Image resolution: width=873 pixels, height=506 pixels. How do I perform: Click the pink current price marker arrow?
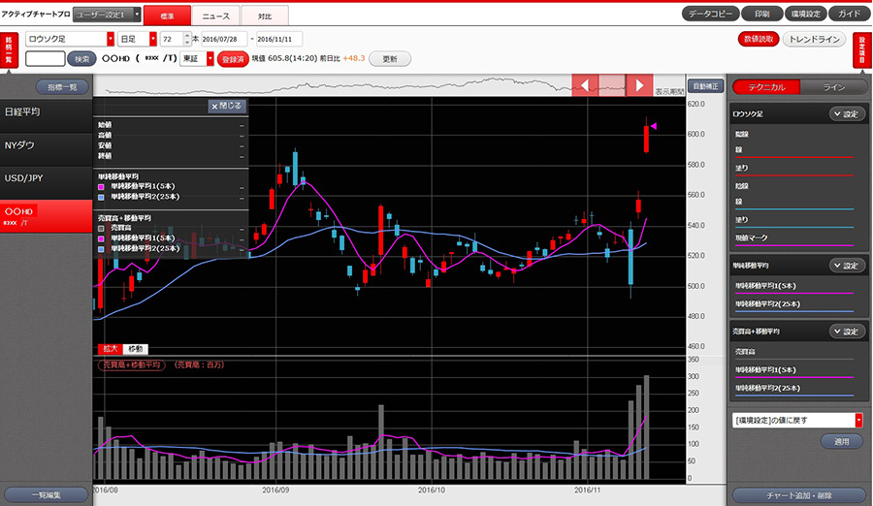[655, 126]
